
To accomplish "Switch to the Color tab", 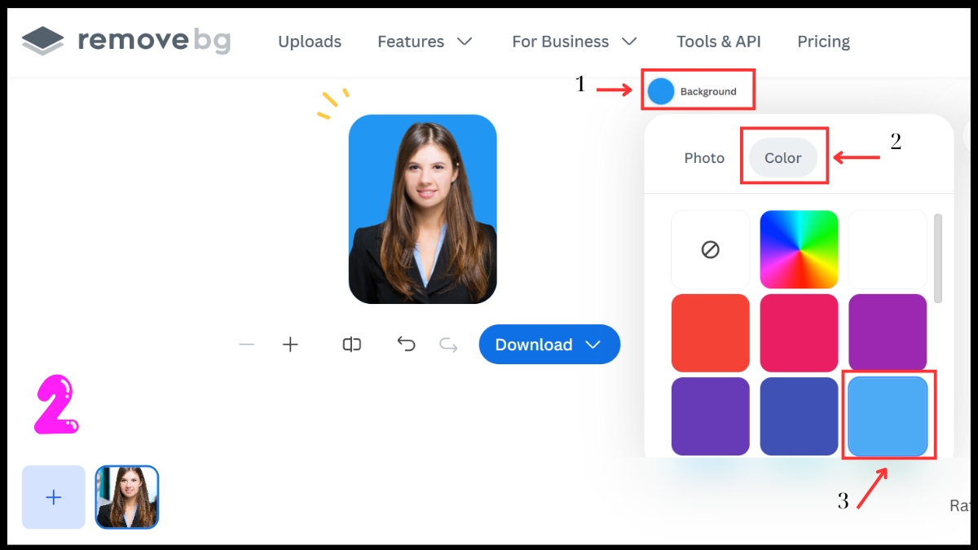I will coord(782,158).
